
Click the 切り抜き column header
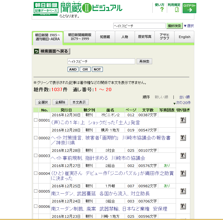coord(183,110)
